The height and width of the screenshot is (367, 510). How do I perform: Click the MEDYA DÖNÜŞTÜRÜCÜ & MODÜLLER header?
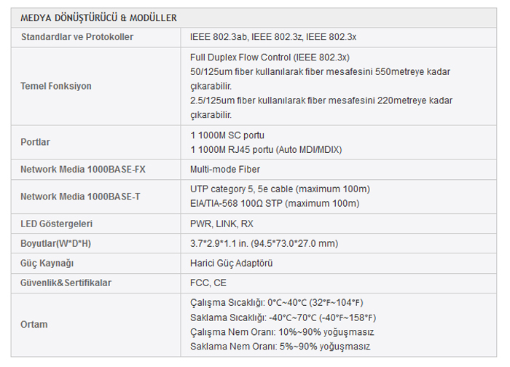point(98,18)
